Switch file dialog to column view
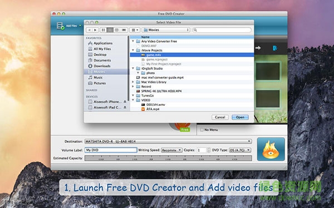334x208 pixels. [117, 30]
